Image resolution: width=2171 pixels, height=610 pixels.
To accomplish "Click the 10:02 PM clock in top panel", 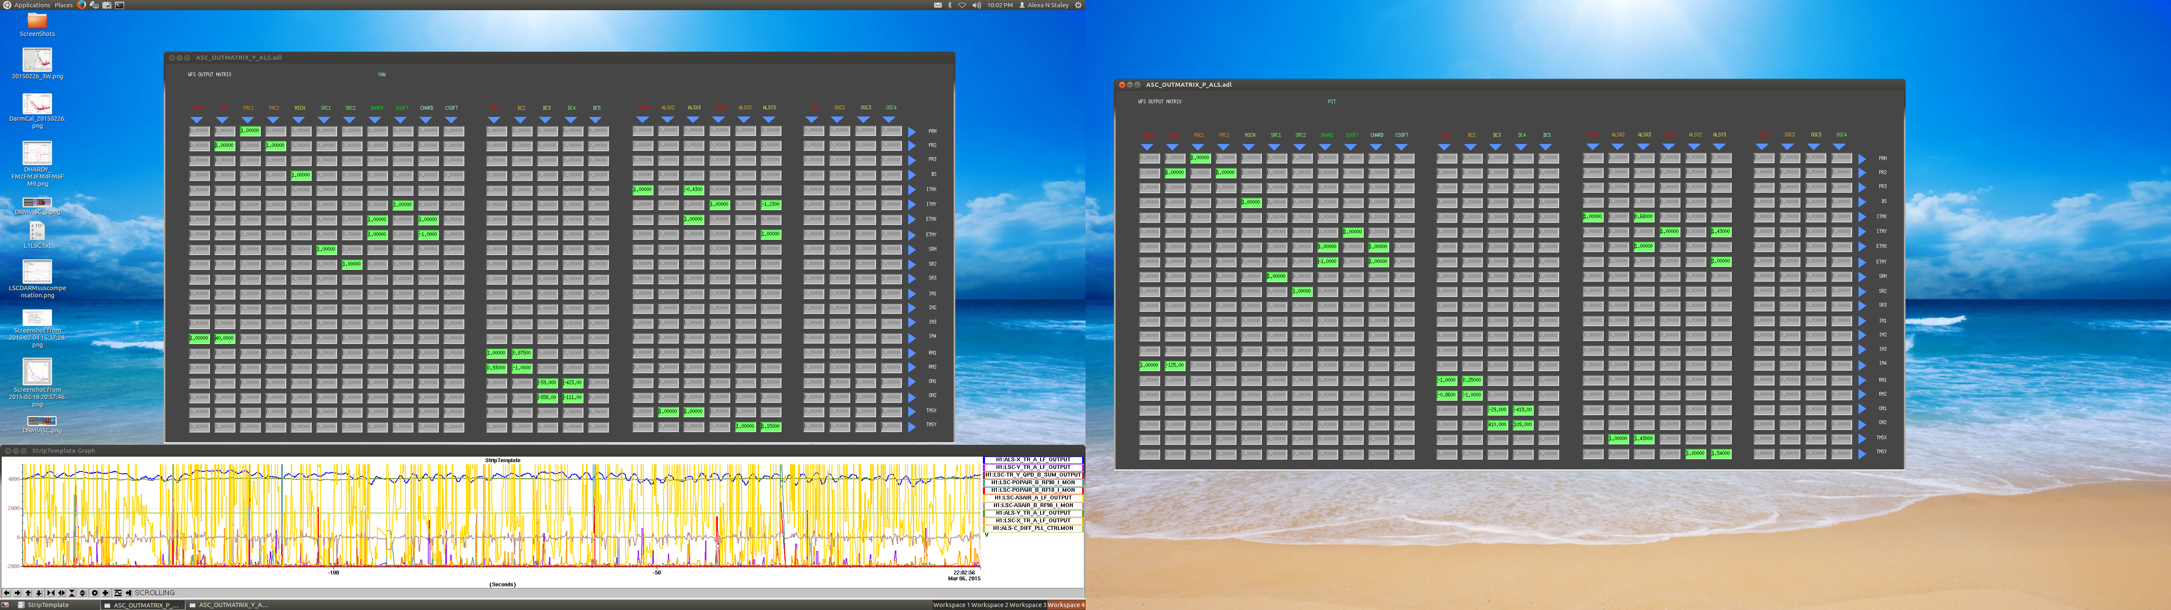I will (999, 5).
